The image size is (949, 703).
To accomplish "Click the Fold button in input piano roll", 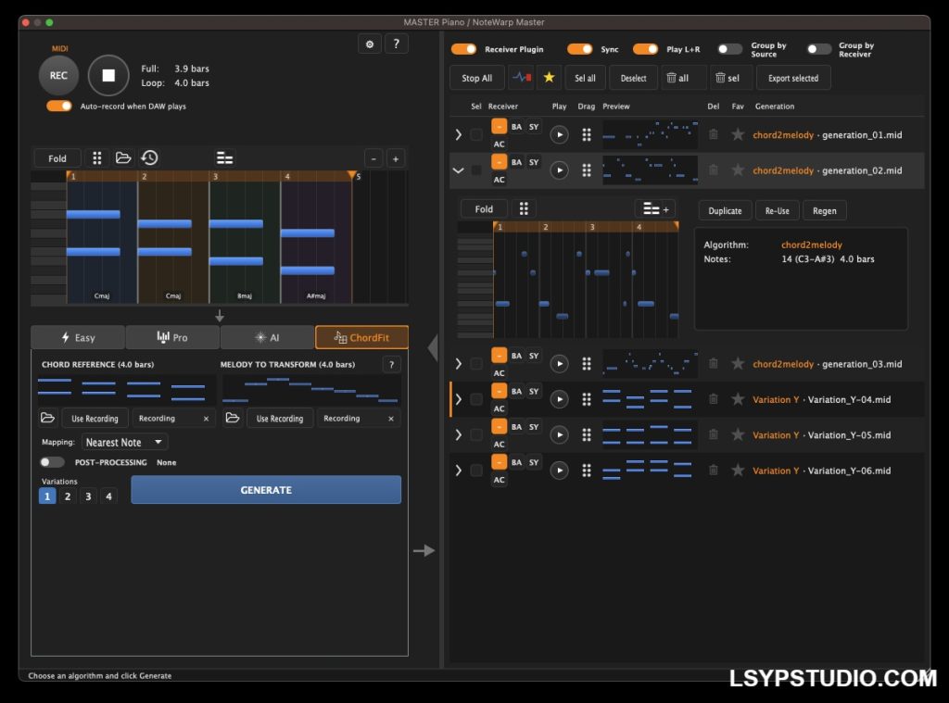I will click(57, 158).
